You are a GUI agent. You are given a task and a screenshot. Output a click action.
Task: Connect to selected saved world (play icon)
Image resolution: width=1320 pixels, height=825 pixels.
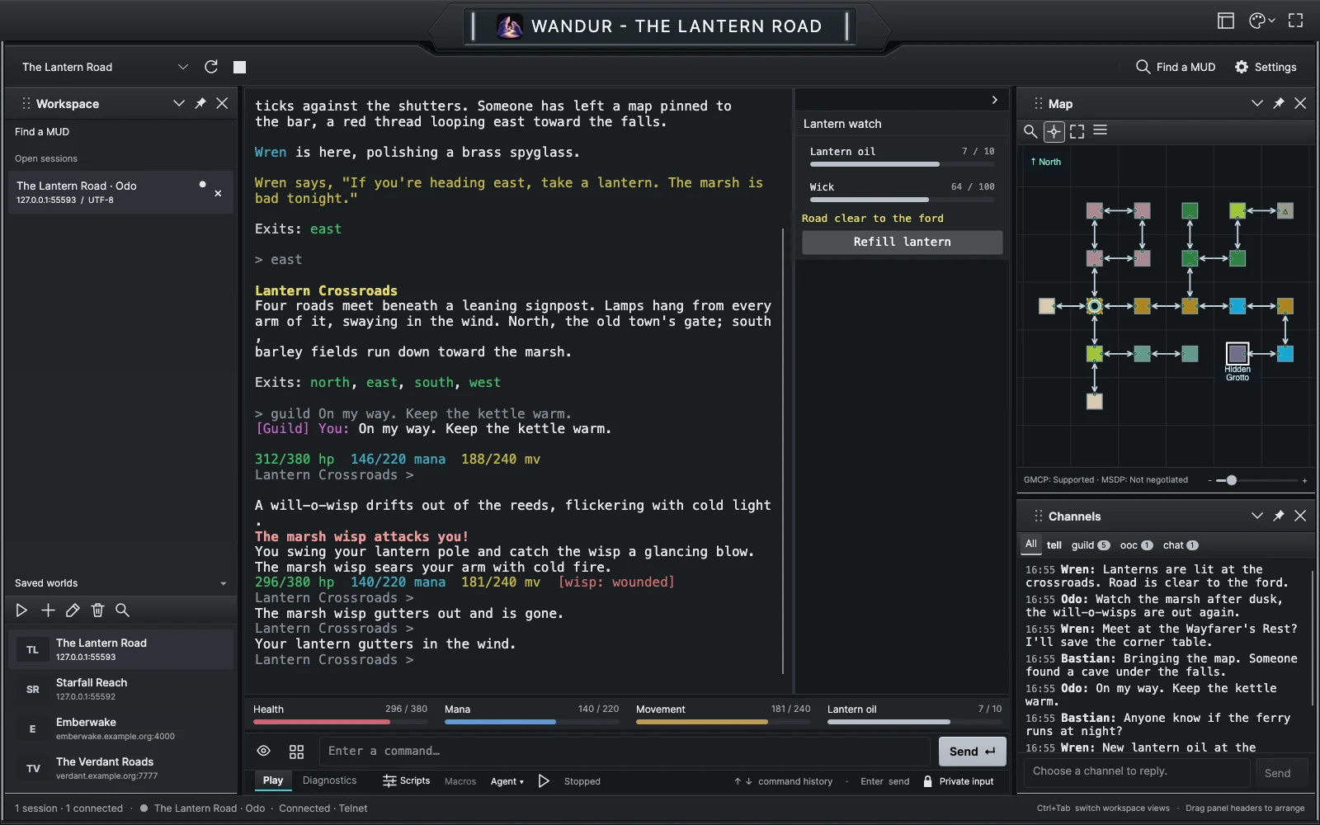coord(22,610)
